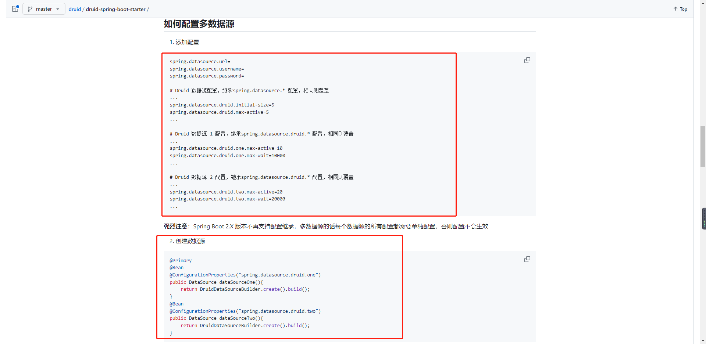Click the scrollbar down arrow
The image size is (706, 344).
coord(702,341)
